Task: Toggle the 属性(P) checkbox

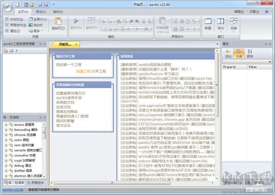Action: pyautogui.click(x=7, y=31)
